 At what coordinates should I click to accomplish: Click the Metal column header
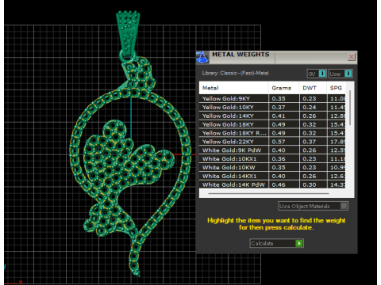[233, 88]
